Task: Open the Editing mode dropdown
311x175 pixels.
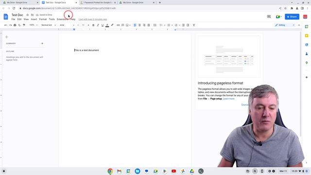Action: 284,25
